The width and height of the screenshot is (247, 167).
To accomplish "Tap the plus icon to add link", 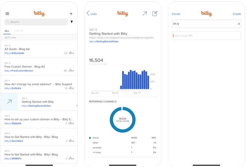I will [71, 14].
